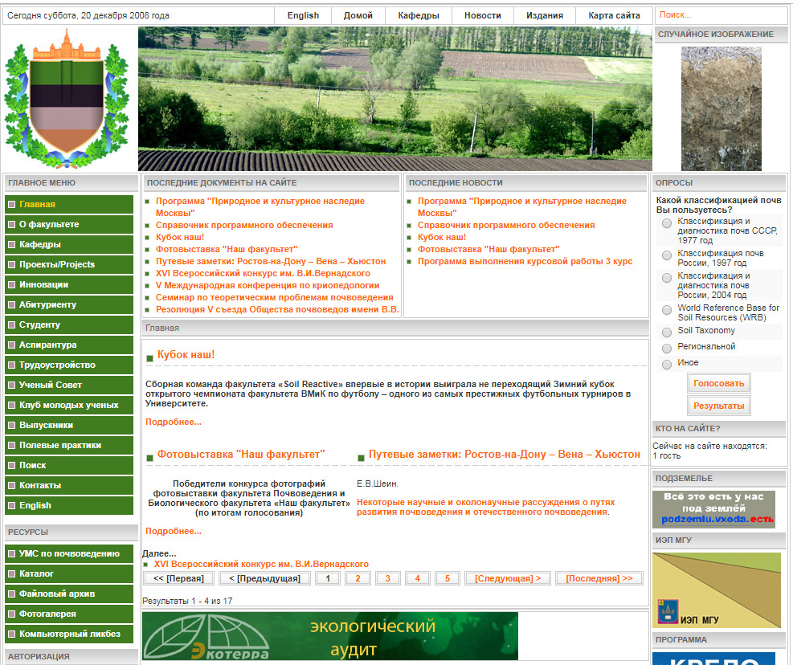The height and width of the screenshot is (665, 793).
Task: Open 'Некоторые научные и околонаучные рассуждения' link
Action: 485,508
